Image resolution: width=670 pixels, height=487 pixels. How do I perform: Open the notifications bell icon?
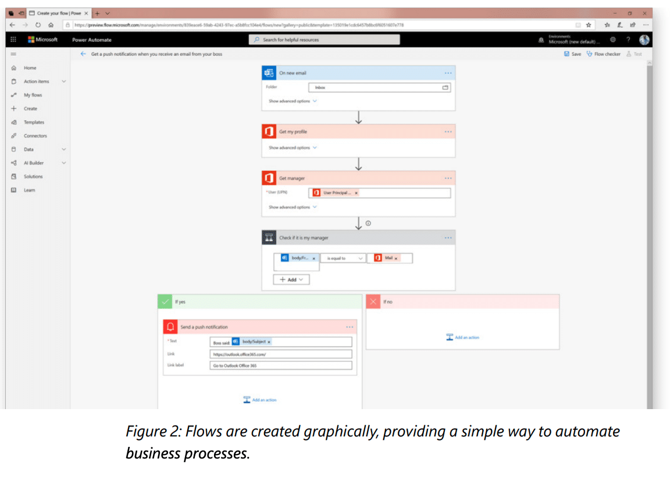(541, 40)
